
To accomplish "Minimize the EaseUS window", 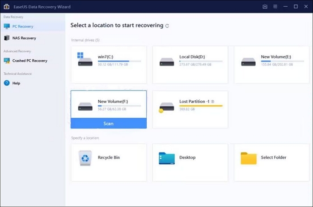I will point(285,7).
